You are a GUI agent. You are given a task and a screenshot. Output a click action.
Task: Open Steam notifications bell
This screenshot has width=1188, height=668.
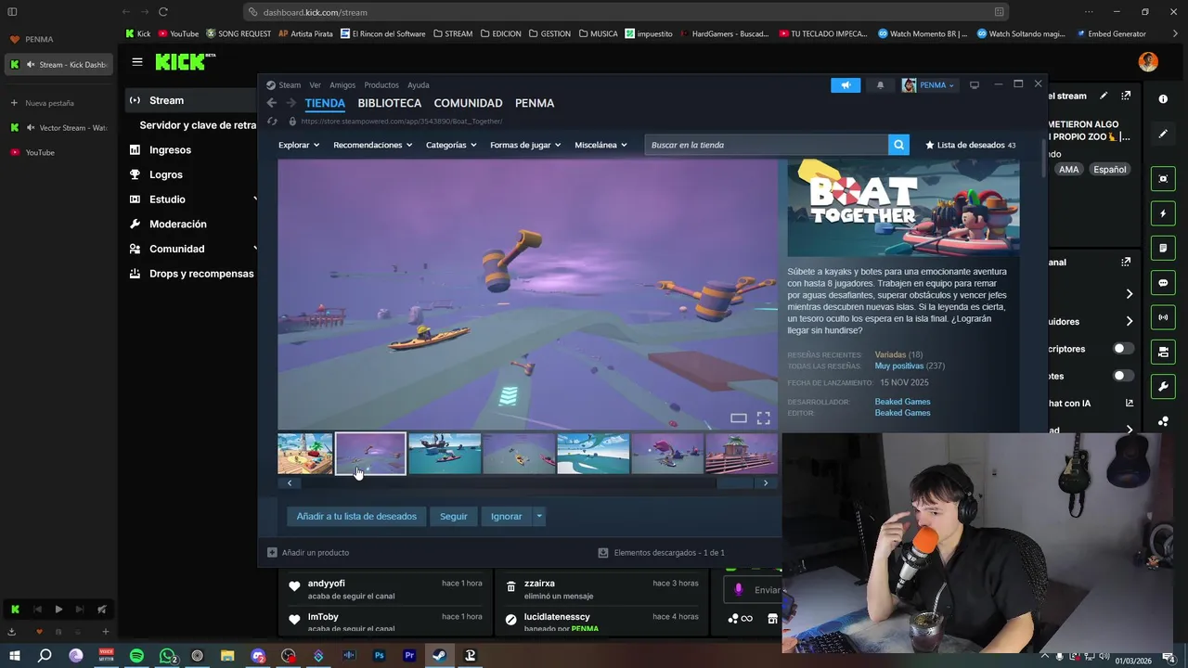tap(880, 85)
